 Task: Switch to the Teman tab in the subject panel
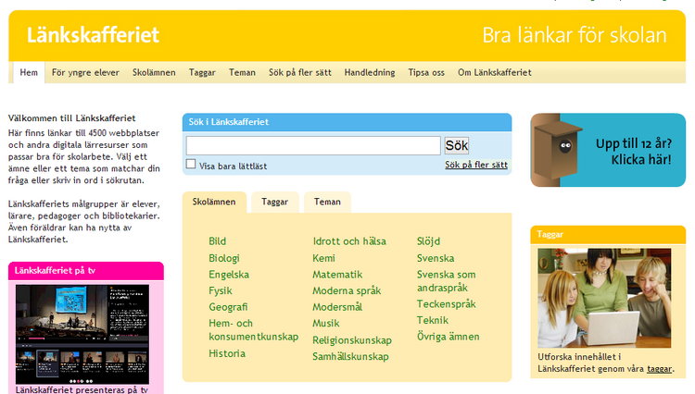tap(327, 202)
